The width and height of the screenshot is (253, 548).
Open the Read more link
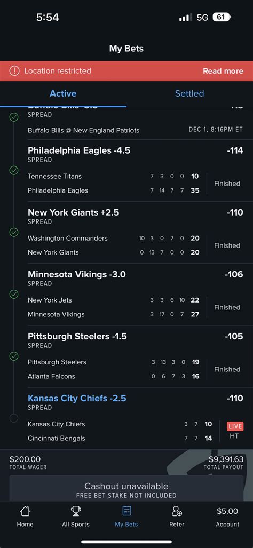click(223, 71)
